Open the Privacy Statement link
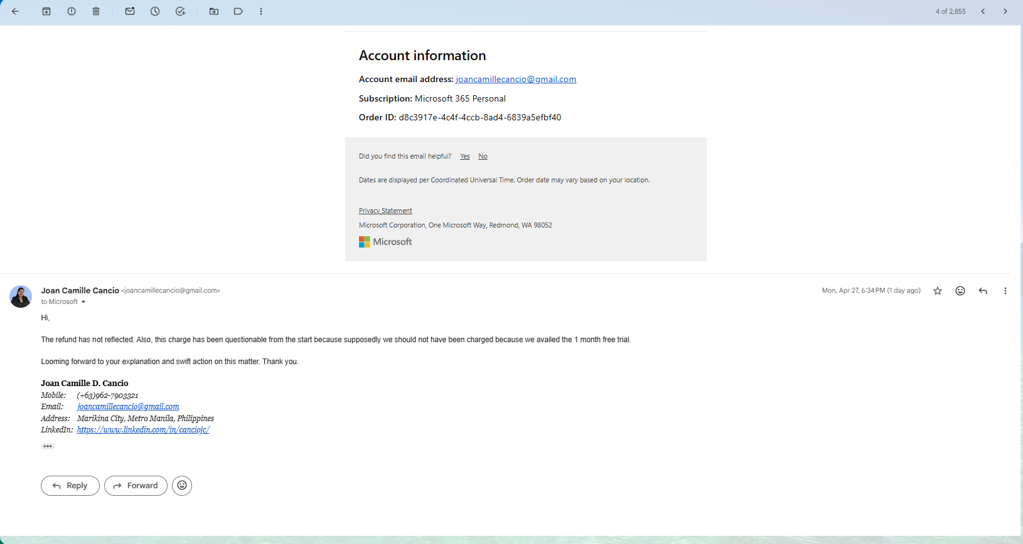The height and width of the screenshot is (544, 1023). (x=385, y=211)
